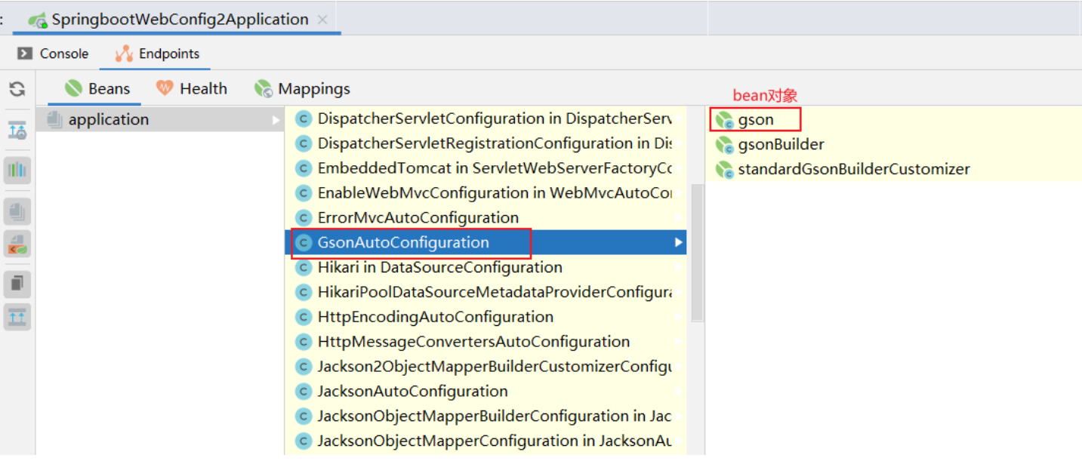The image size is (1082, 461).
Task: Select the application node in tree
Action: pyautogui.click(x=159, y=119)
